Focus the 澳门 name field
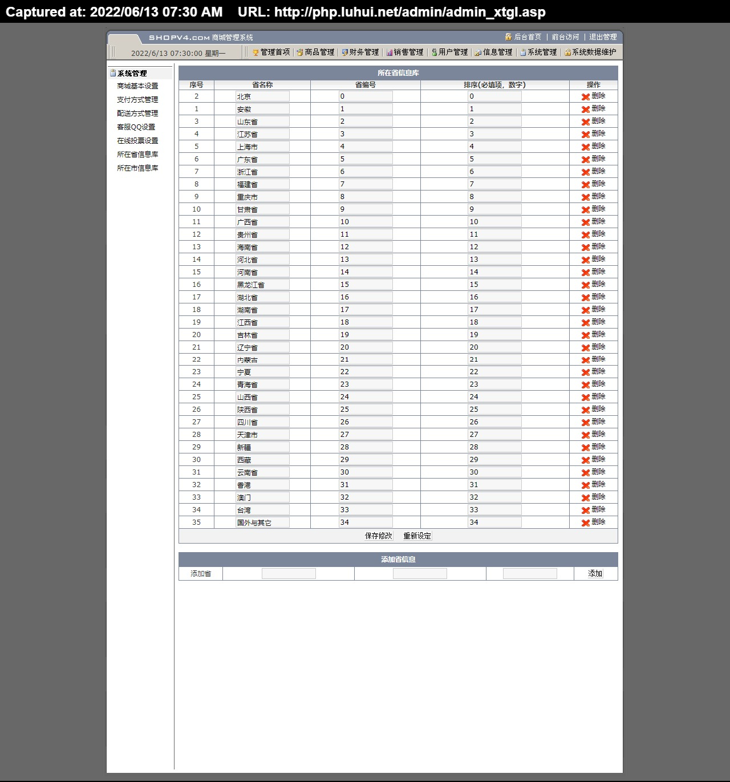The image size is (730, 782). point(262,497)
